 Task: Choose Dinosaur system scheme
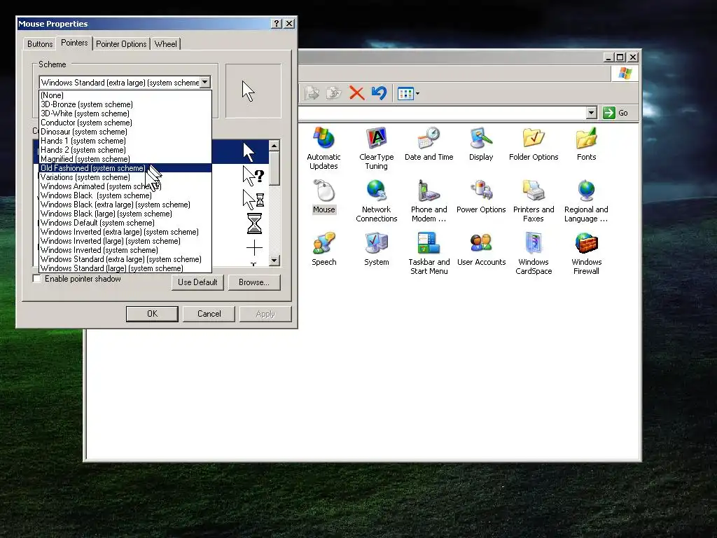125,132
